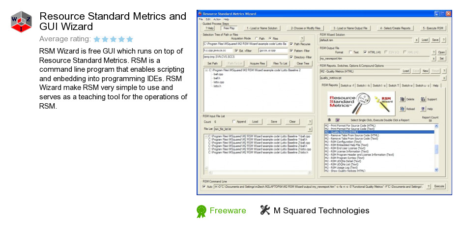Switch to the Switch a - f tab

(347, 86)
